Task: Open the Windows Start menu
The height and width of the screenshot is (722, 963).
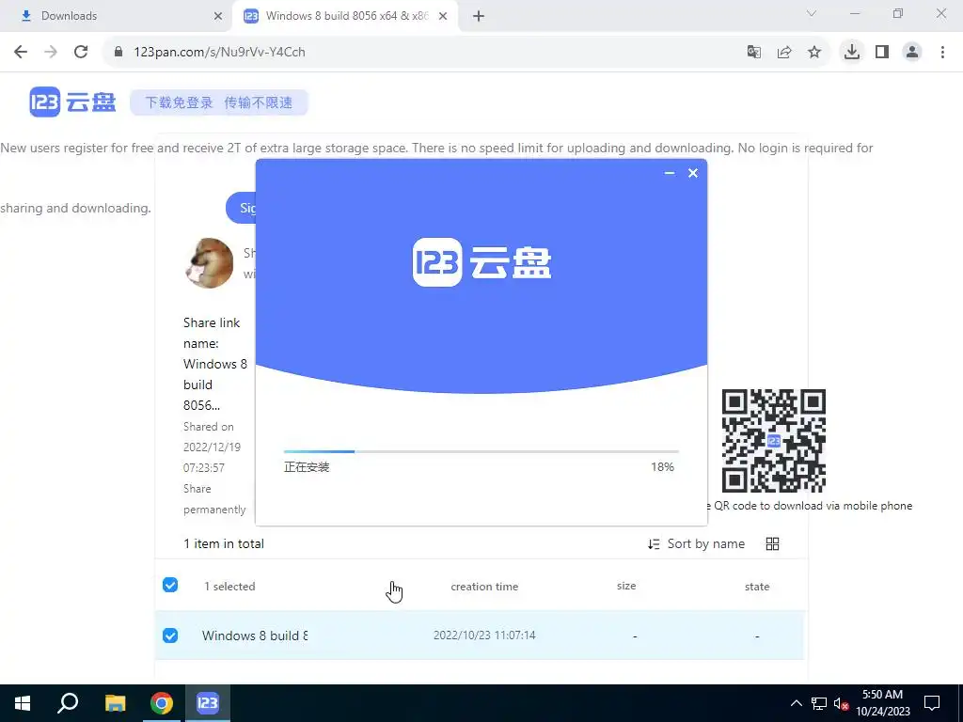Action: coord(23,703)
